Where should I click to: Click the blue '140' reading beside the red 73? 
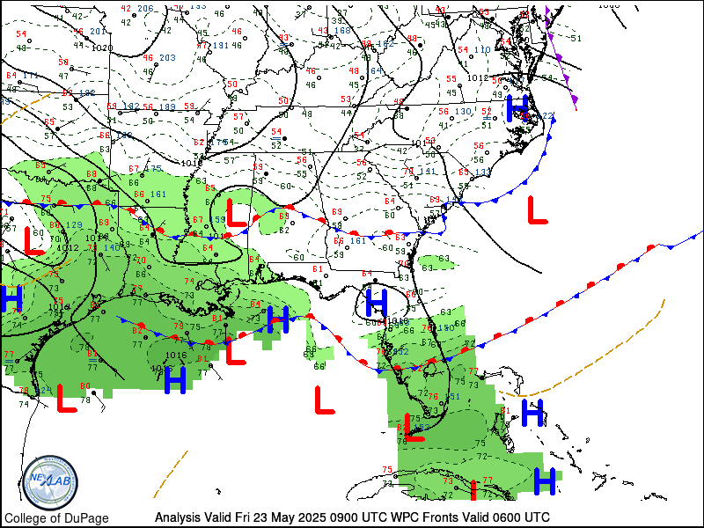point(112,247)
